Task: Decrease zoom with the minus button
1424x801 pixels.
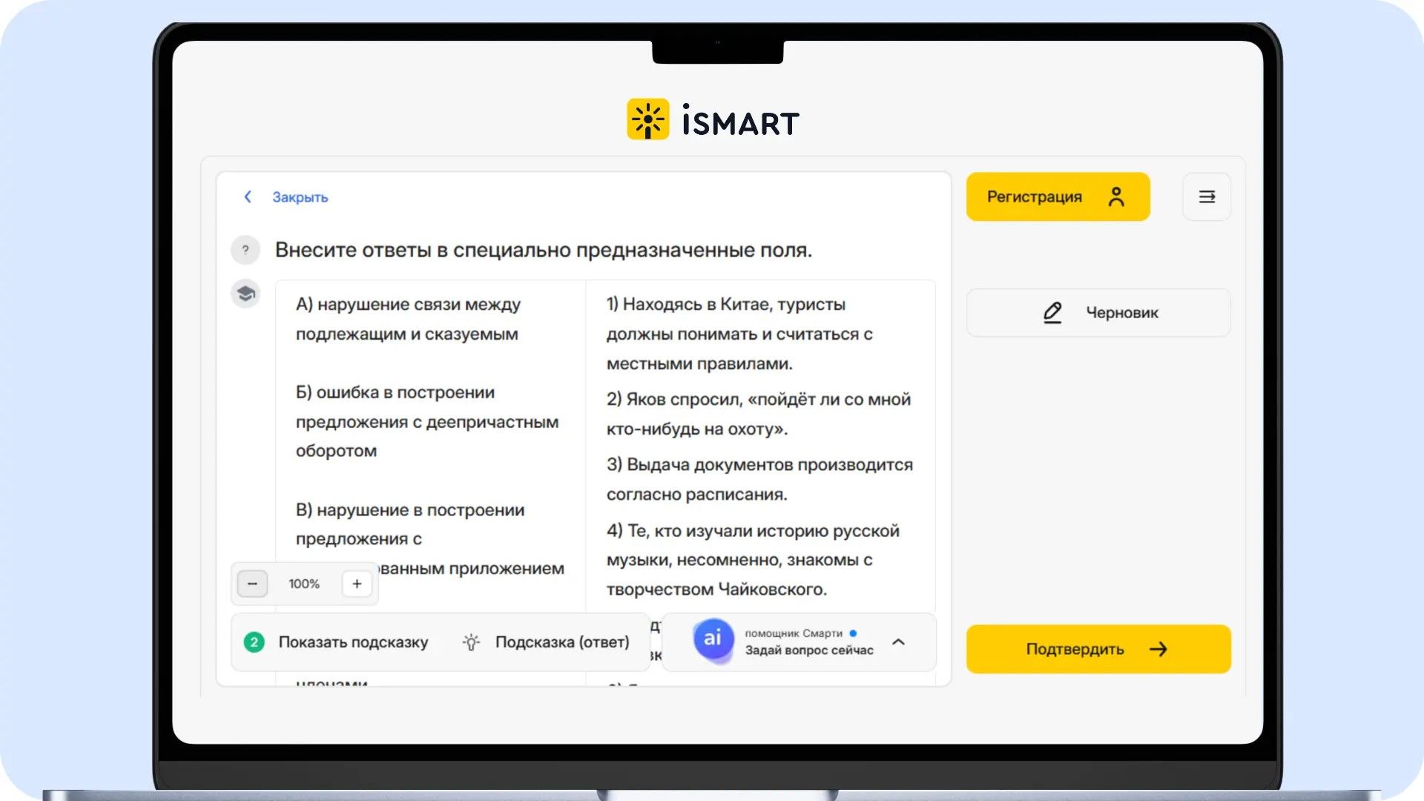Action: tap(252, 584)
